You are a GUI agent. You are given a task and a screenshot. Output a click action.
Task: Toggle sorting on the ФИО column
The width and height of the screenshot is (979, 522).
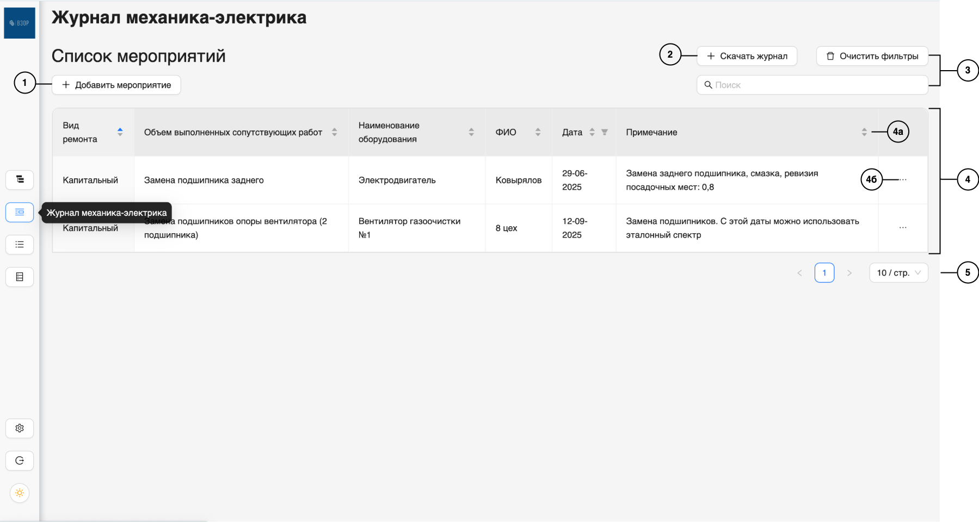pos(538,132)
